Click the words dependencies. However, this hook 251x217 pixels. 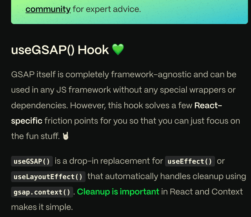[77, 105]
